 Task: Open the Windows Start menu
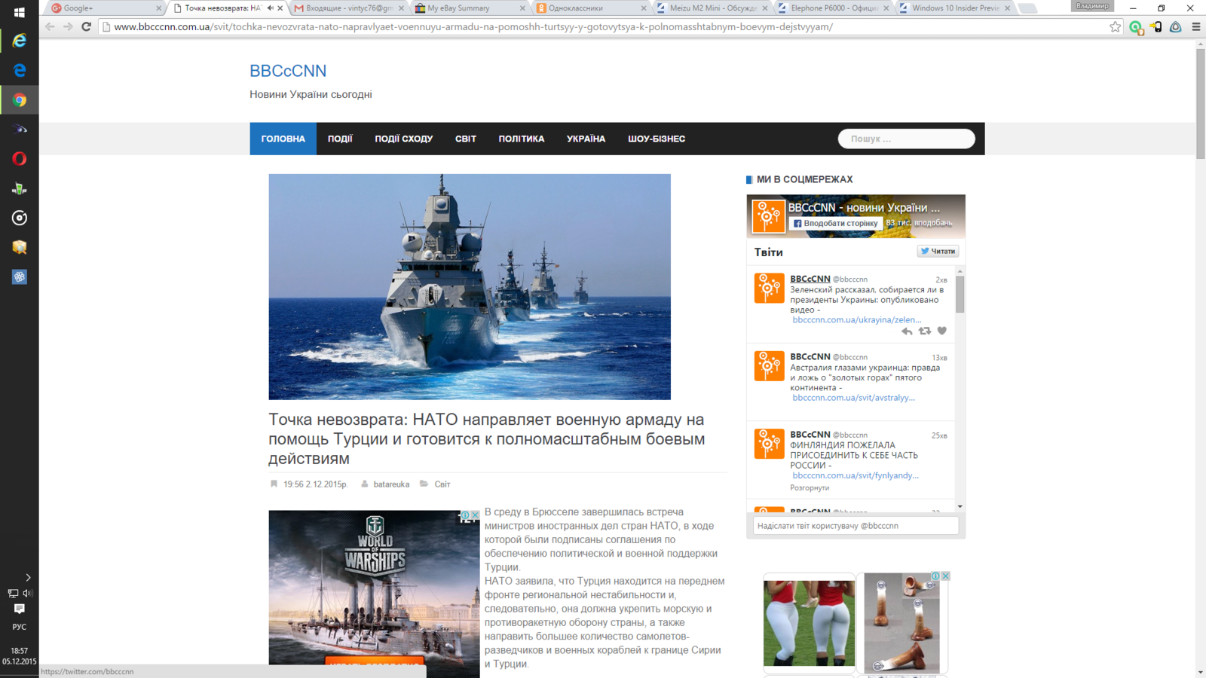pyautogui.click(x=20, y=12)
